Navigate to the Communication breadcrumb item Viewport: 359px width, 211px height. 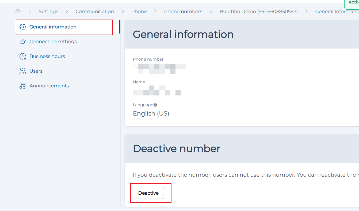(95, 11)
